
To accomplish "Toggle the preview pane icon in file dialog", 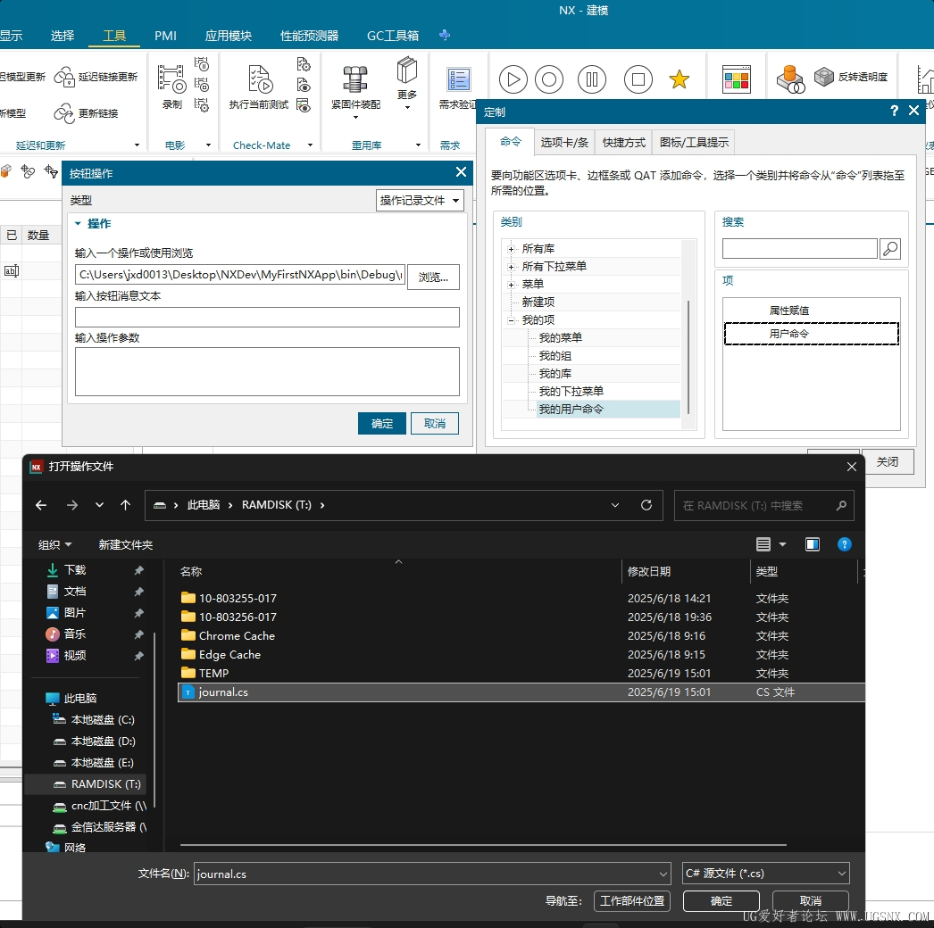I will click(x=813, y=544).
